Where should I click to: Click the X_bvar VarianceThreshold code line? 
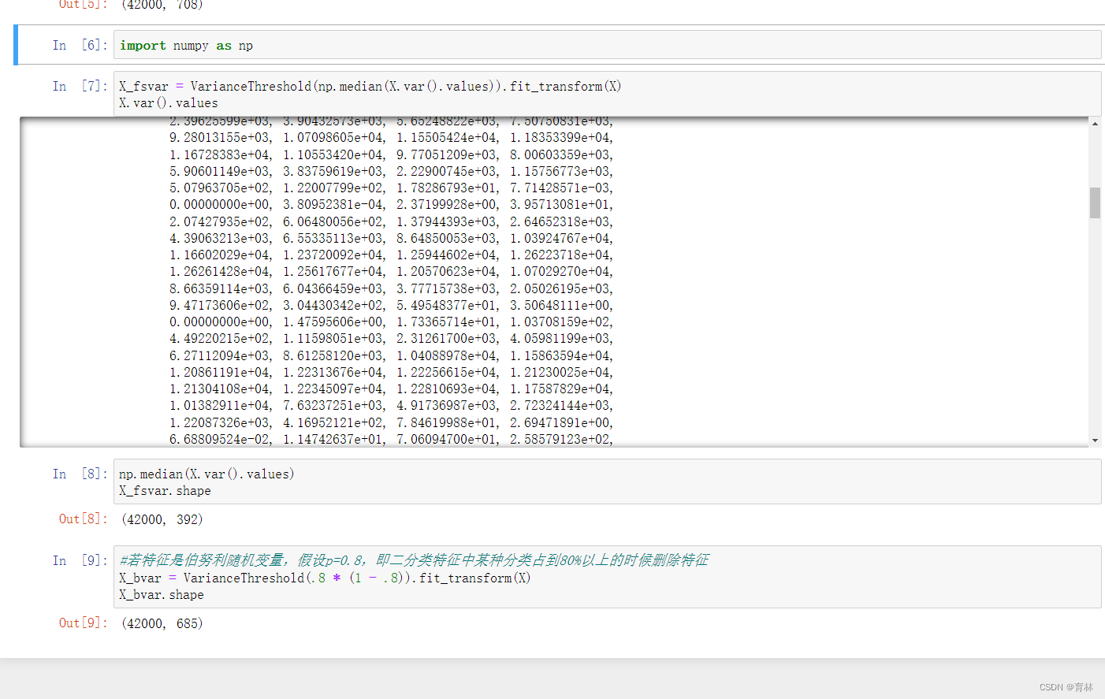(325, 578)
